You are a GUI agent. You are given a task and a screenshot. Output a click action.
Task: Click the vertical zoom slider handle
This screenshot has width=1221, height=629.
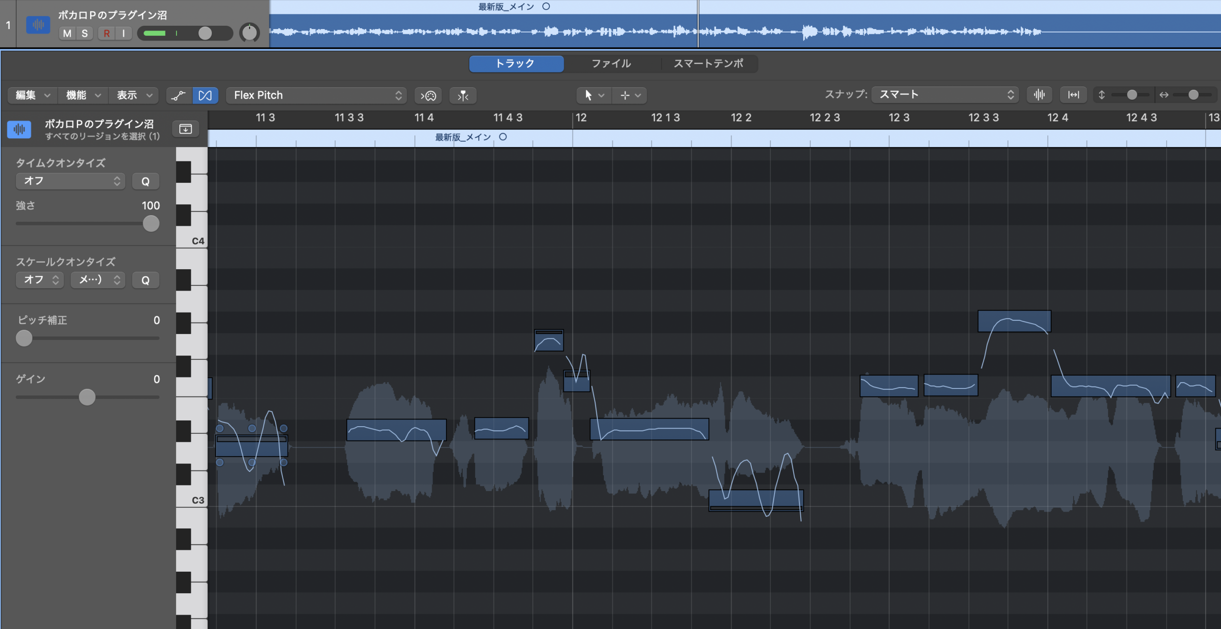1132,94
